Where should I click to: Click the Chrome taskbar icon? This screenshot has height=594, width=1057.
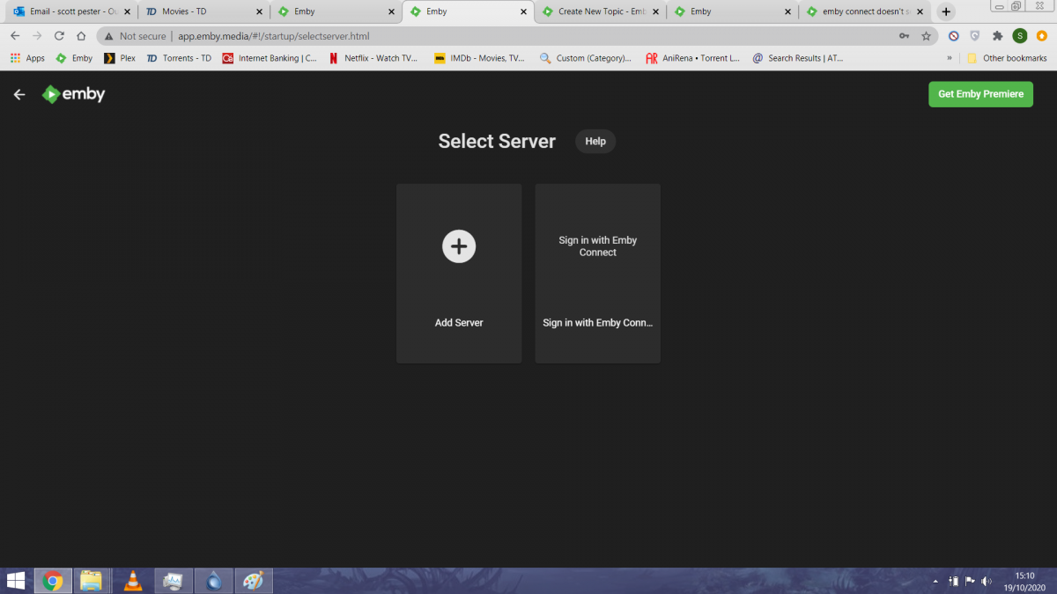pyautogui.click(x=53, y=581)
